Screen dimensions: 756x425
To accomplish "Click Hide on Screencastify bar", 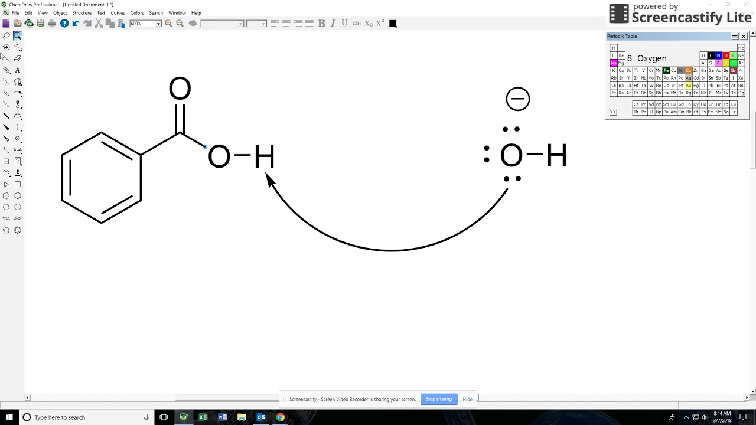I will pos(467,399).
